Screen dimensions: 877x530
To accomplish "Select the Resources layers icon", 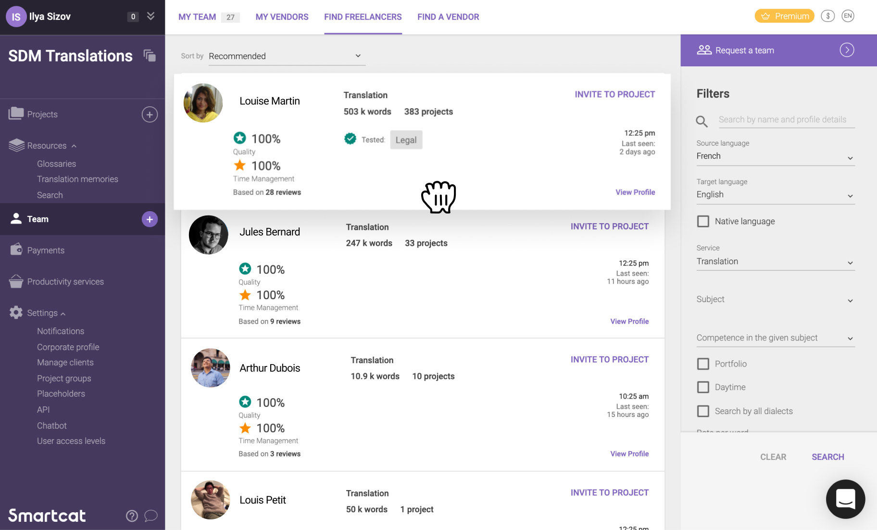I will point(16,145).
